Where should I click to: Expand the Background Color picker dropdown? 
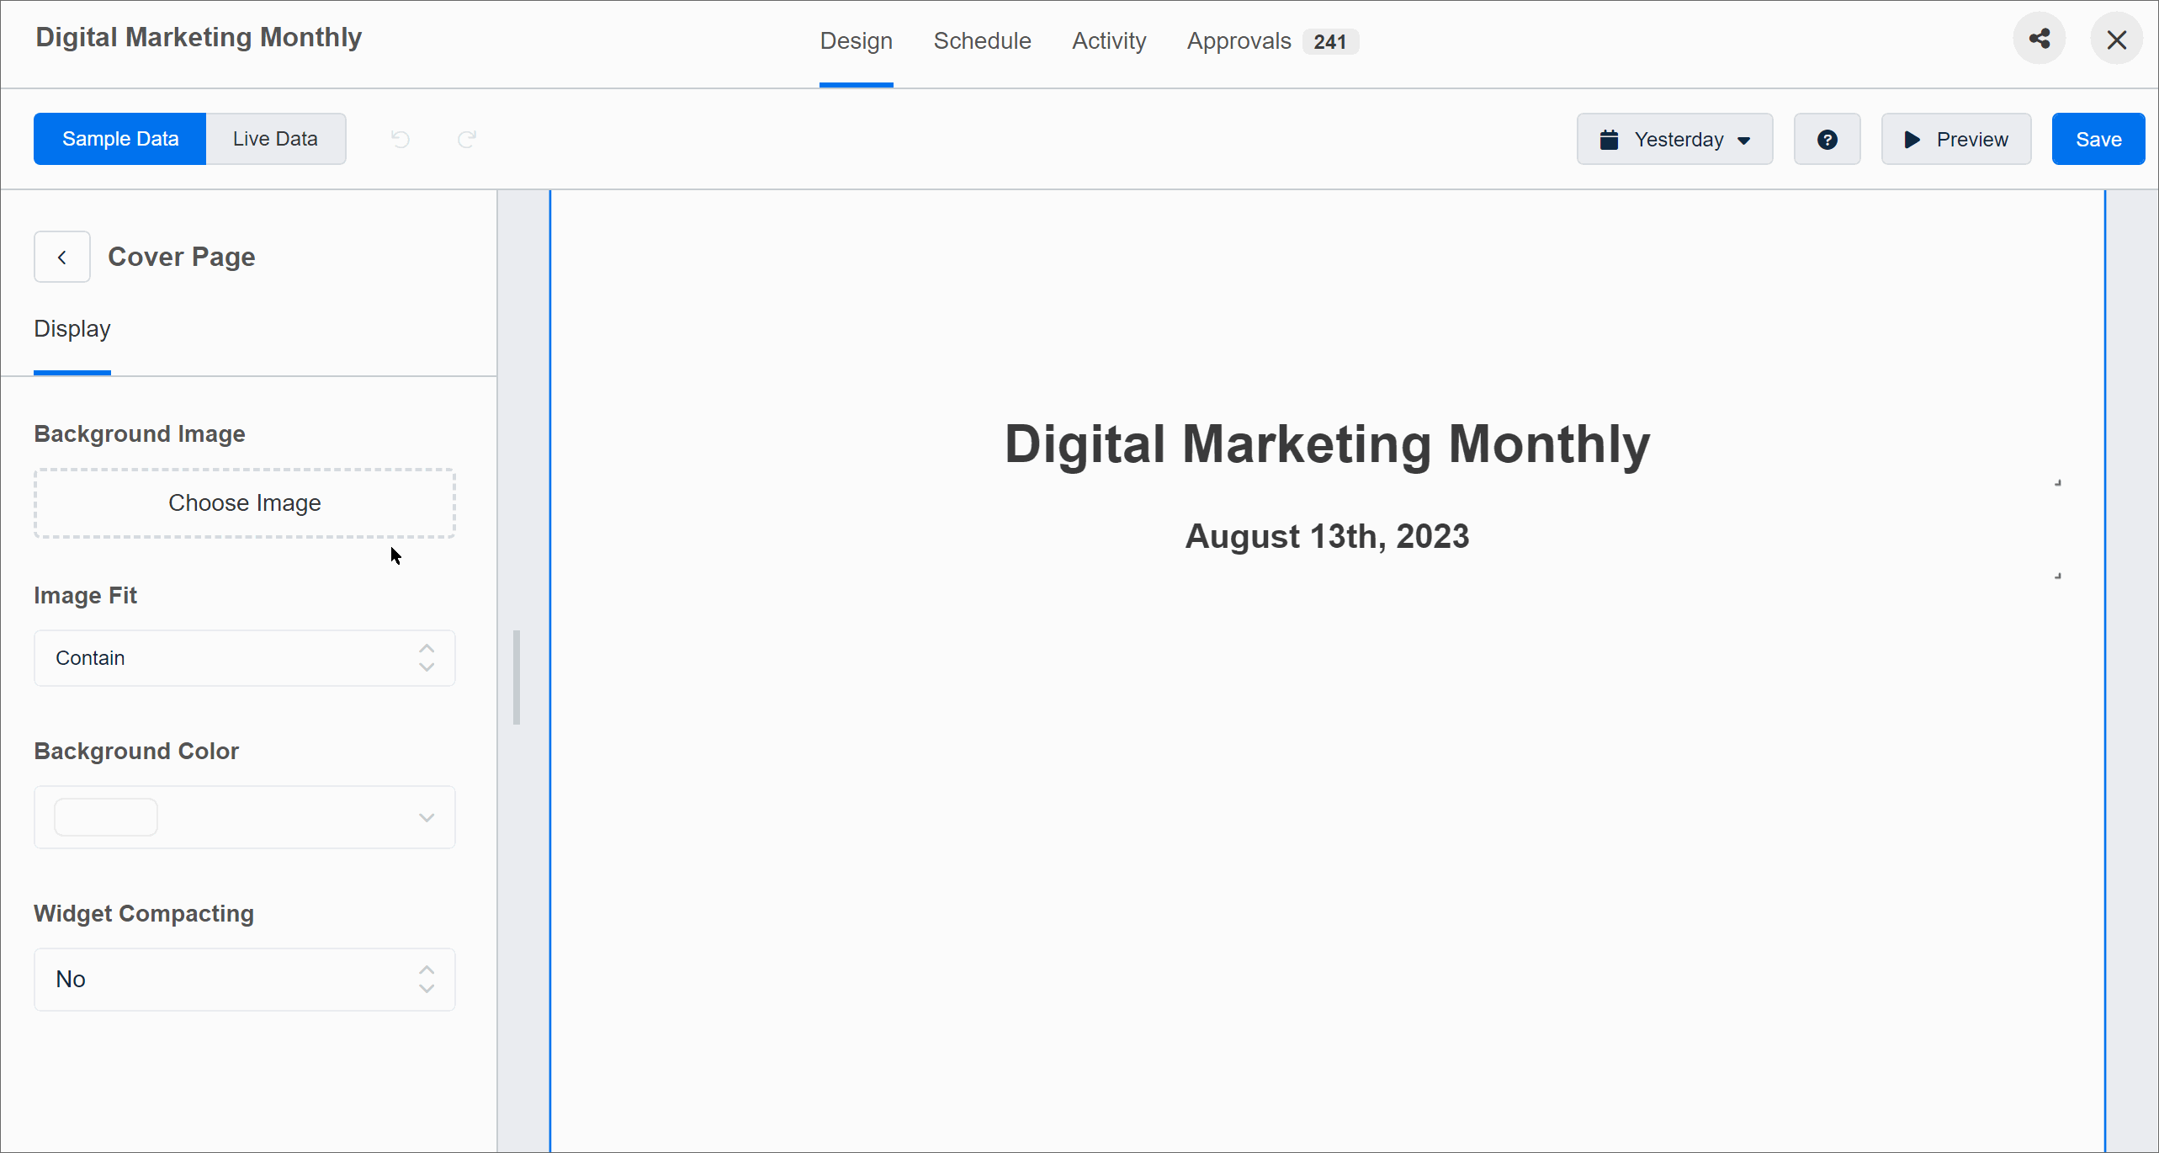click(245, 817)
